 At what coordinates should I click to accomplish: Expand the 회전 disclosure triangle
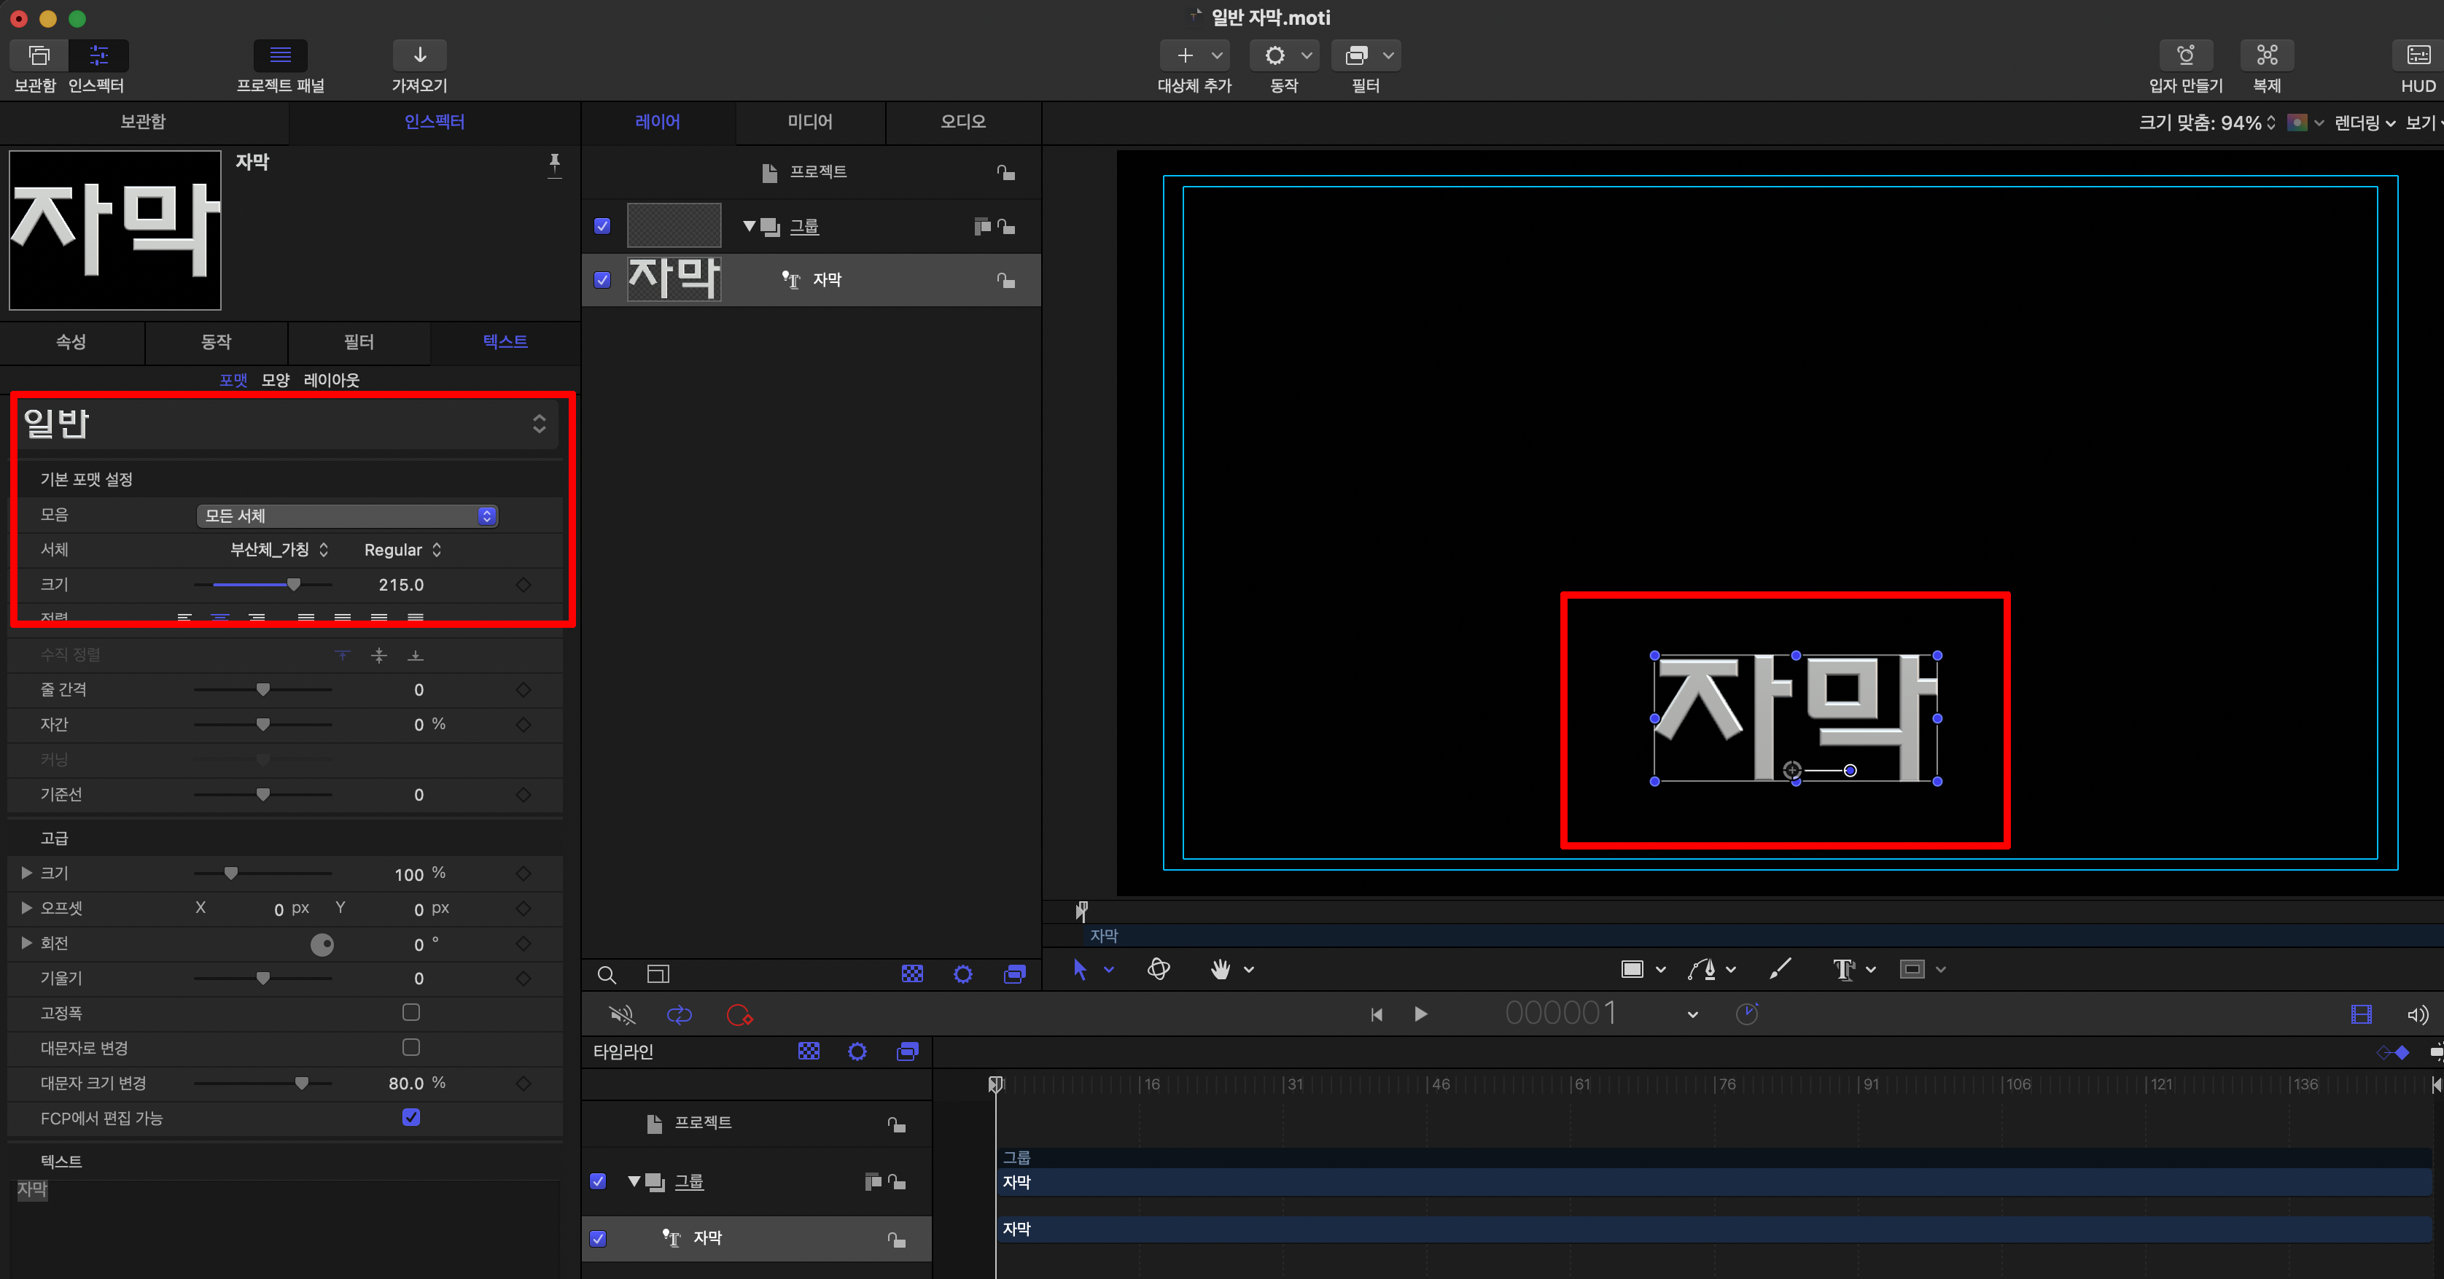(x=26, y=943)
